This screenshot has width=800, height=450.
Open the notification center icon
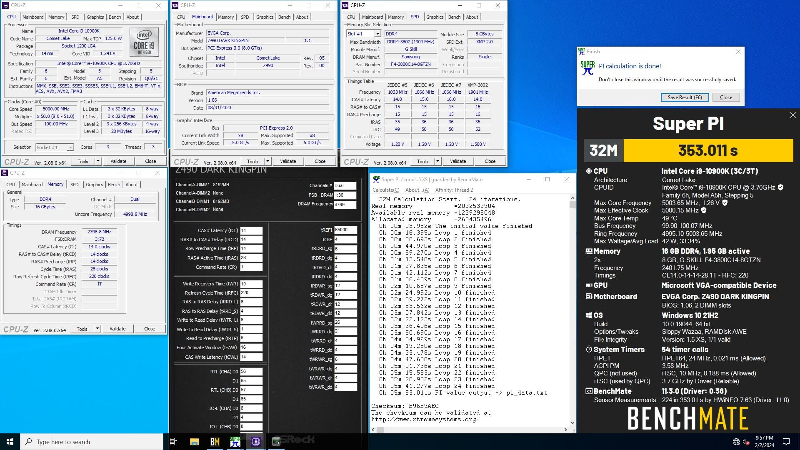coord(786,442)
